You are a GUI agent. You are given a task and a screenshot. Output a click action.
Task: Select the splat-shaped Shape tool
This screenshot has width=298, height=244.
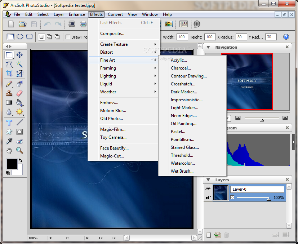[9, 132]
